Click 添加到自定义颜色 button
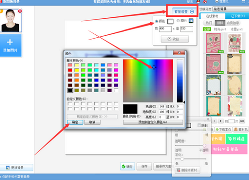249x180 pixels. pyautogui.click(x=153, y=122)
